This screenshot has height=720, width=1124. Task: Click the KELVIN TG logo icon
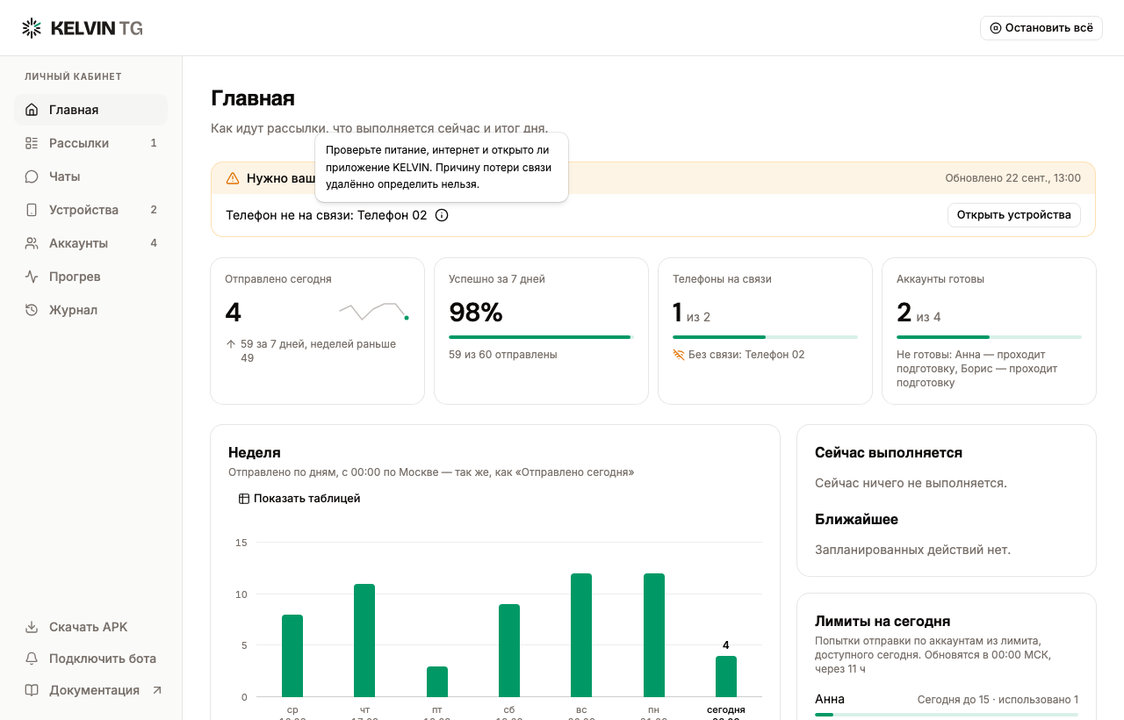pyautogui.click(x=32, y=28)
